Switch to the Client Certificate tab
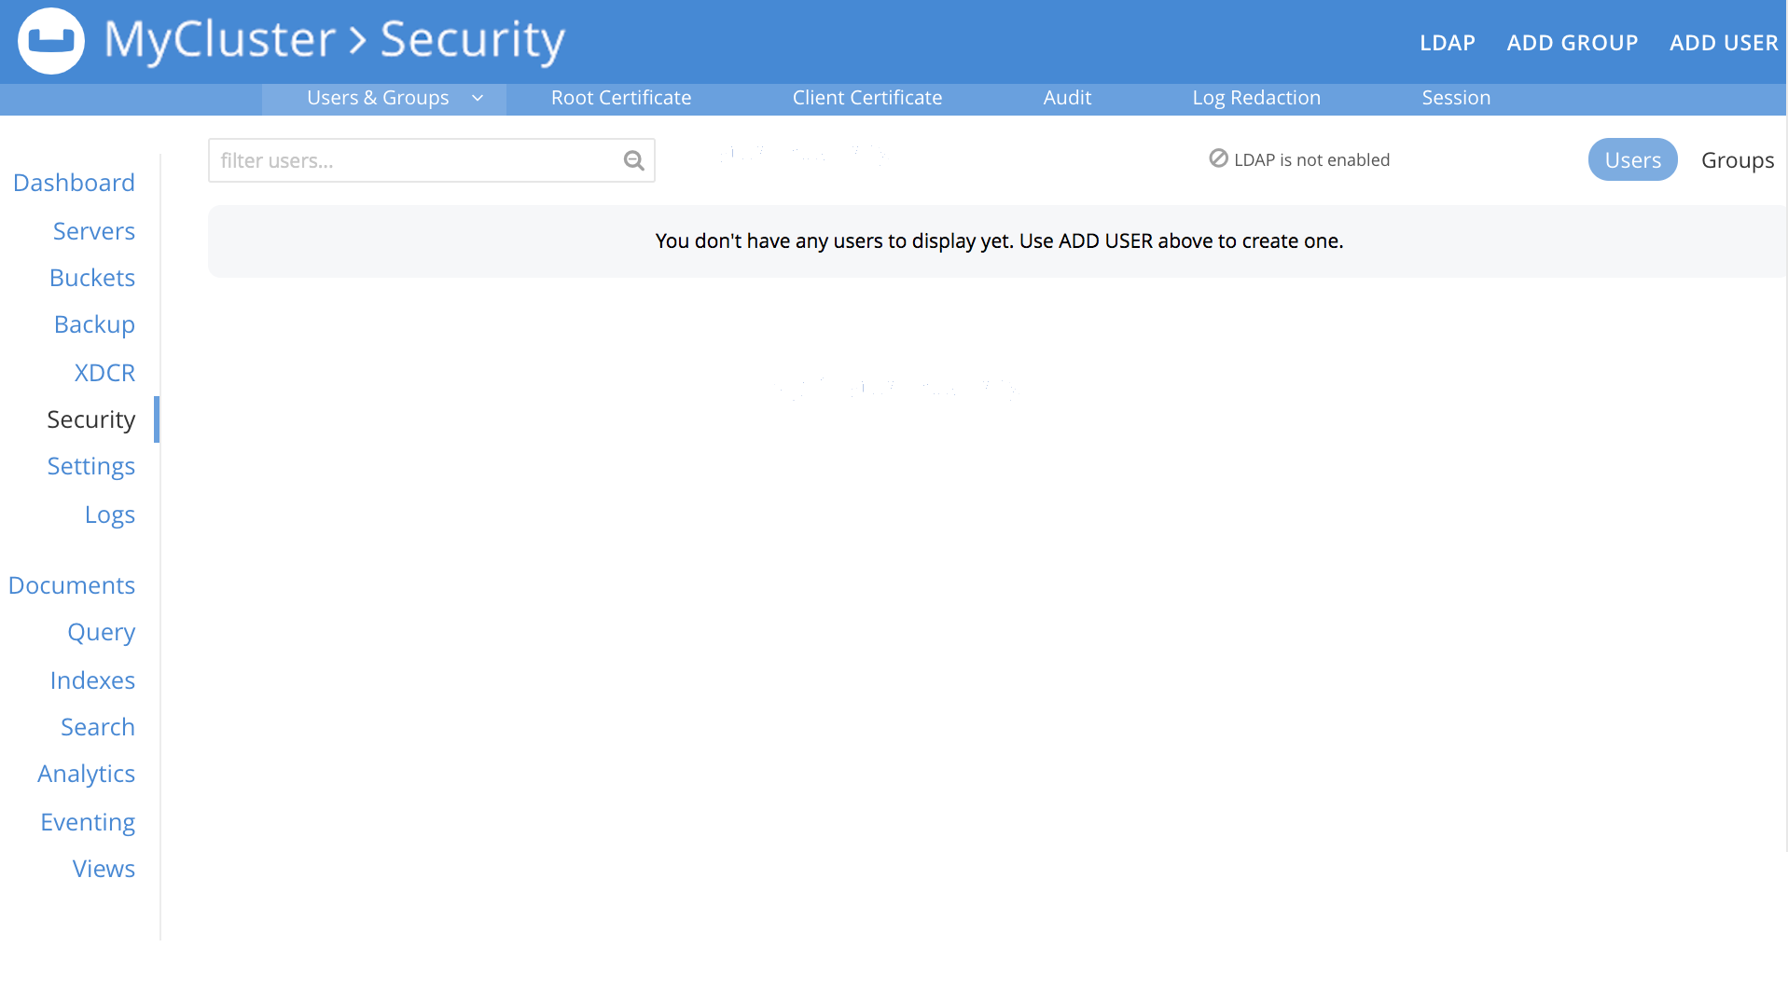Viewport: 1788px width, 988px height. [x=866, y=97]
